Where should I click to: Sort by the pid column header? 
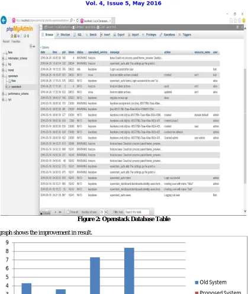click(64, 52)
